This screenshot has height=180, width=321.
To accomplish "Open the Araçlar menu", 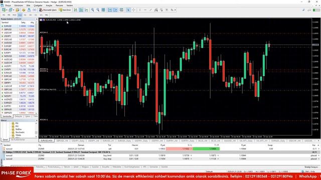I will click(x=49, y=5).
